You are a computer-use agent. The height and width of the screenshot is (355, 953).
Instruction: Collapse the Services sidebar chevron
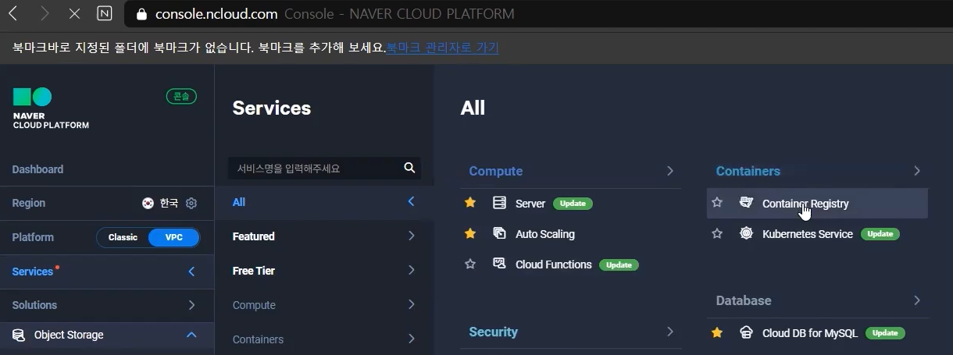click(x=191, y=272)
